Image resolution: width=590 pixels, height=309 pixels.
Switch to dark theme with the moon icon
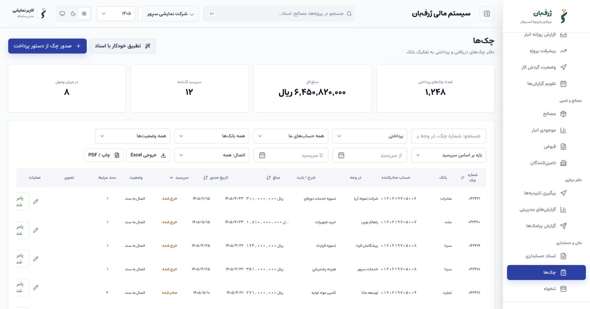(x=73, y=14)
